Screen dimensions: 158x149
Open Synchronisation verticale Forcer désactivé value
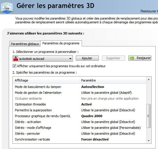point(95,139)
